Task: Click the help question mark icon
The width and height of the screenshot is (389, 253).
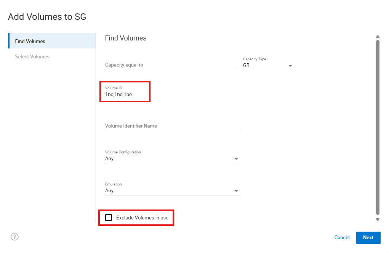Action: tap(14, 237)
